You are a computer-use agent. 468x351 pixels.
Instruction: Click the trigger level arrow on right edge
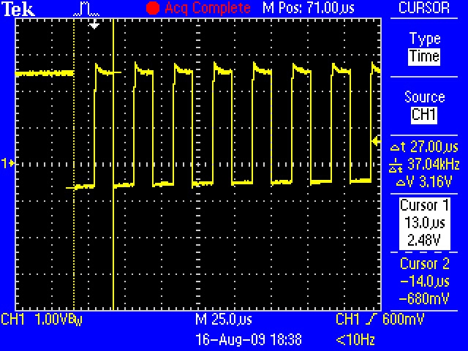pos(376,140)
